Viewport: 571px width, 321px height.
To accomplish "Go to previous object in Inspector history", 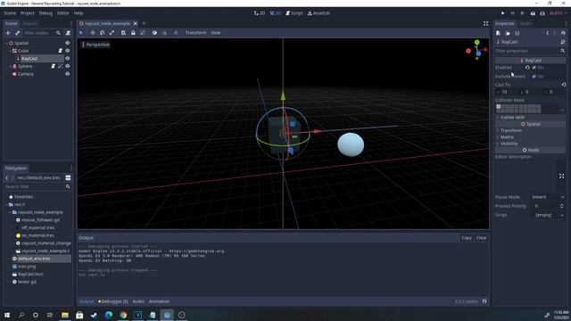I will tap(547, 33).
